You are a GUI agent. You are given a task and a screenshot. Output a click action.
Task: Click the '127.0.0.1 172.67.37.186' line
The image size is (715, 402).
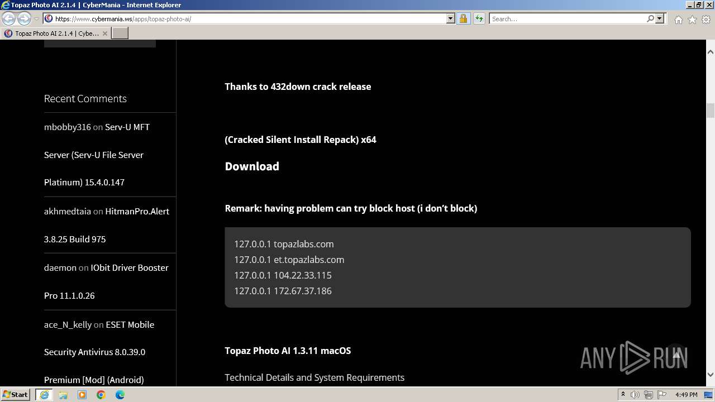[x=283, y=291]
